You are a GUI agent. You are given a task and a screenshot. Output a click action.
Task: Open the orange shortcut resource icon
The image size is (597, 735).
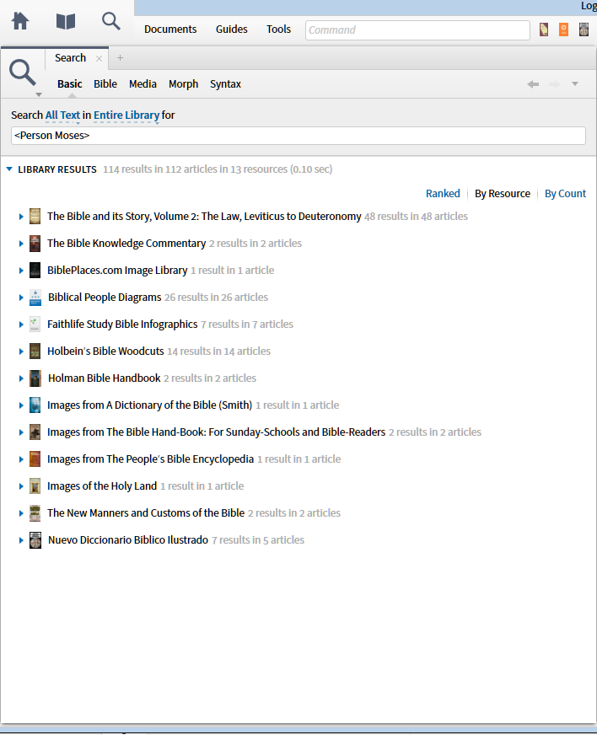coord(564,30)
